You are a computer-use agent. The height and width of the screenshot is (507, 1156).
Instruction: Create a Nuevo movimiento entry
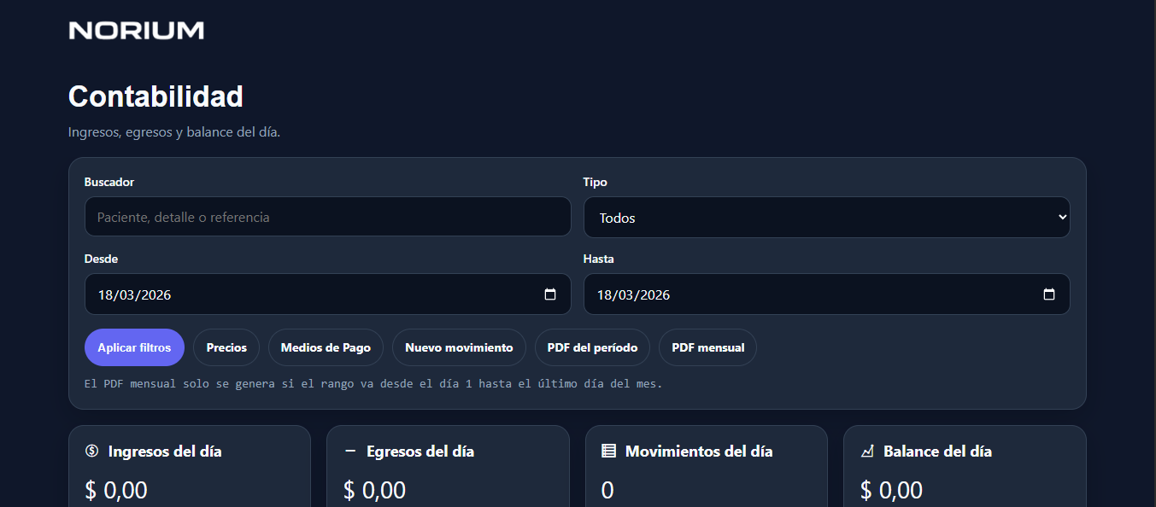coord(459,347)
